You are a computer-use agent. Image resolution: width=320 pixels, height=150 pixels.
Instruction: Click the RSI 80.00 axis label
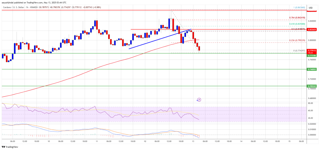point(310,103)
